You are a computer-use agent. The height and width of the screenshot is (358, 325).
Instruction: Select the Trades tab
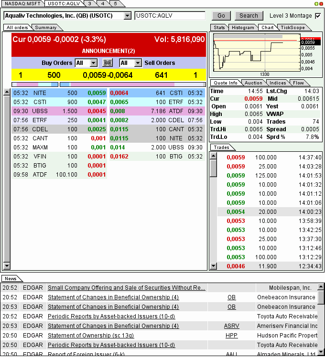pos(221,147)
